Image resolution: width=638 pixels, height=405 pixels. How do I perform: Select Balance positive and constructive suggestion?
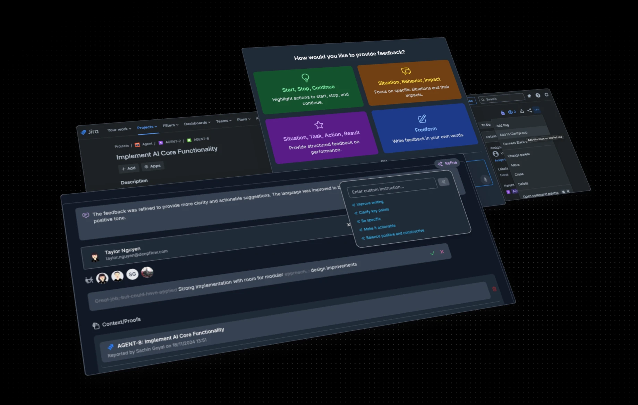[x=393, y=234]
